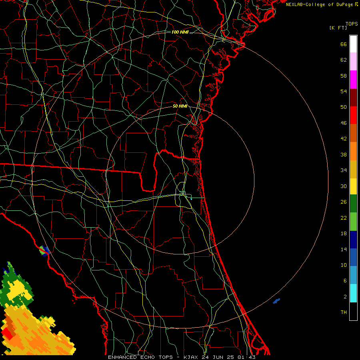Select the bright red legend swatch
The width and height of the screenshot is (360, 360).
pos(353,115)
